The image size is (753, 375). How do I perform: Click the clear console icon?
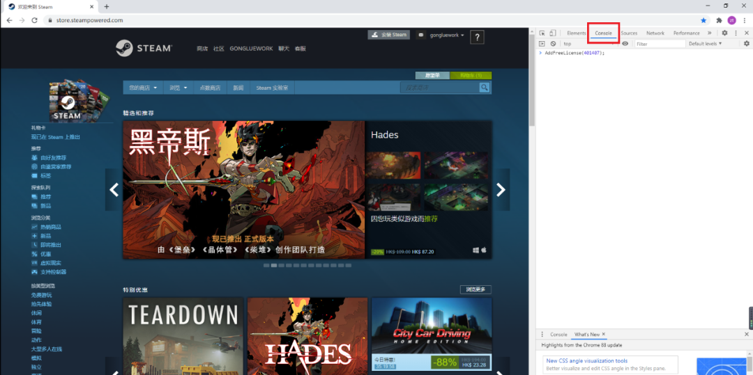[553, 44]
